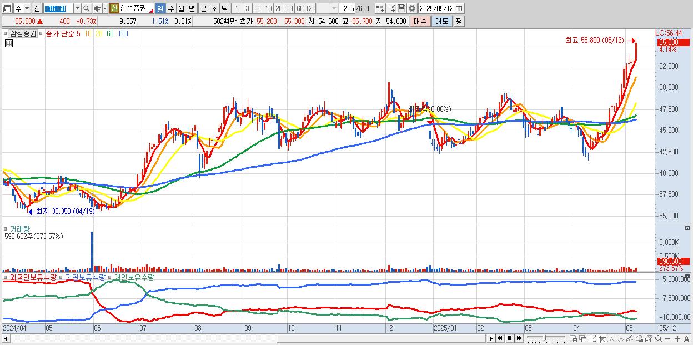Click the 호가 quote label
The height and width of the screenshot is (345, 693).
pyautogui.click(x=245, y=21)
